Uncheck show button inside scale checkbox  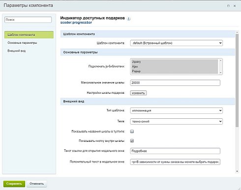pyautogui.click(x=132, y=141)
